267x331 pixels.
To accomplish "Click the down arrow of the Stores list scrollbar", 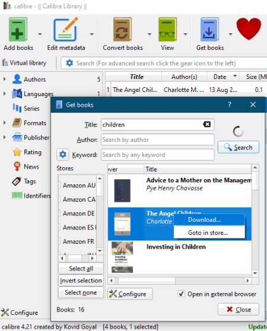I will click(100, 250).
